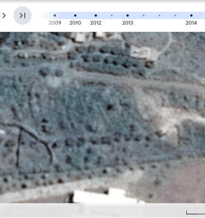
Task: Select the 2010 dot on the timeline
Action: 75,15
